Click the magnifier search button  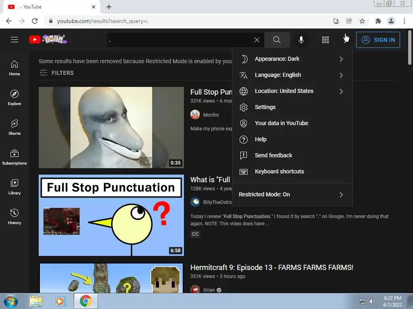tap(277, 40)
